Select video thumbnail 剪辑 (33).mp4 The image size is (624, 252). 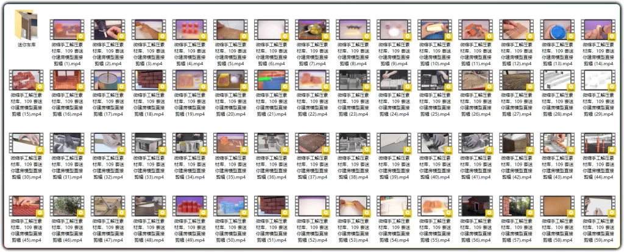tap(149, 144)
